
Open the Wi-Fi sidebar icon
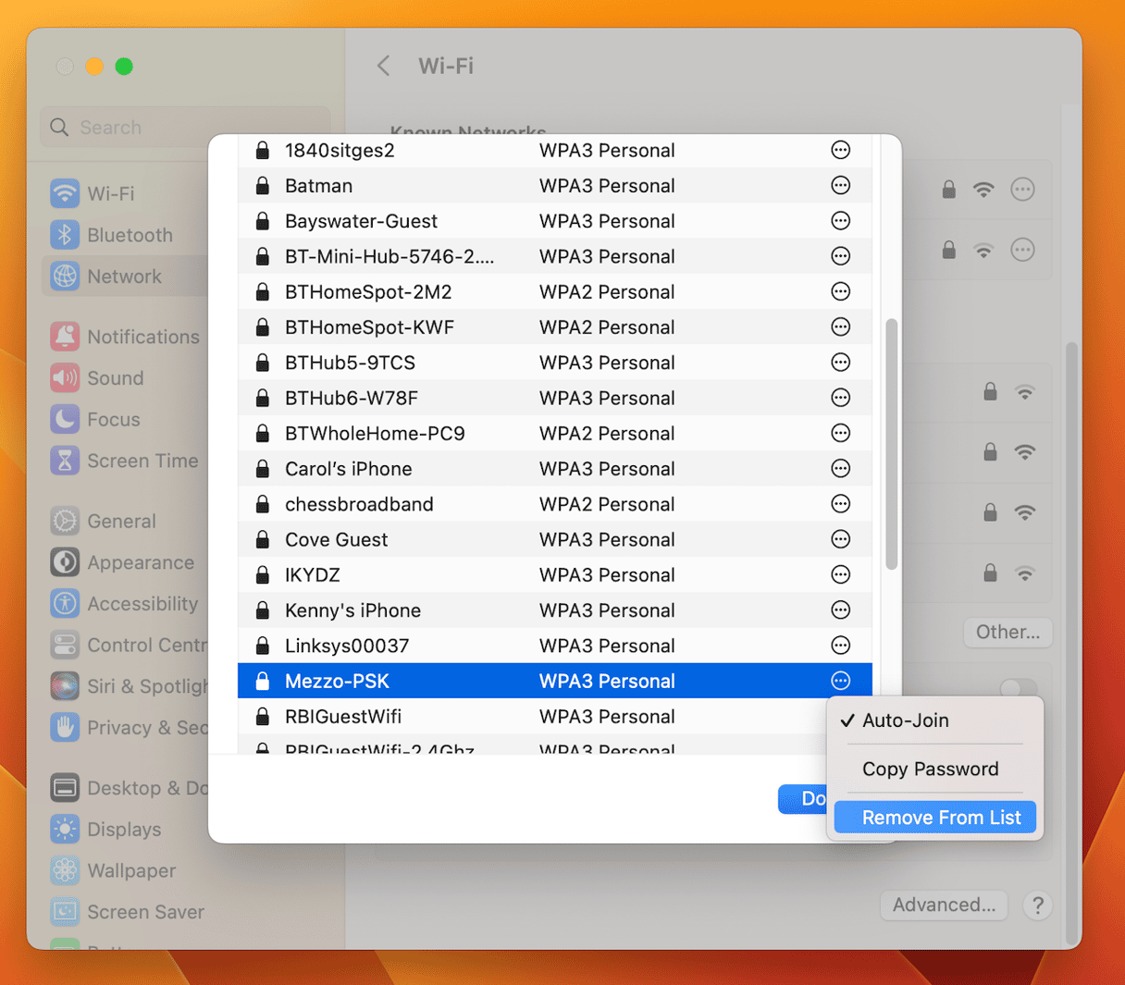pos(65,193)
